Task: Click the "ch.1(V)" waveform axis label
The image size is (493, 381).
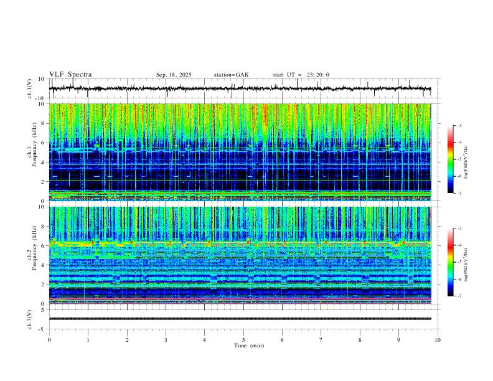Action: point(30,88)
